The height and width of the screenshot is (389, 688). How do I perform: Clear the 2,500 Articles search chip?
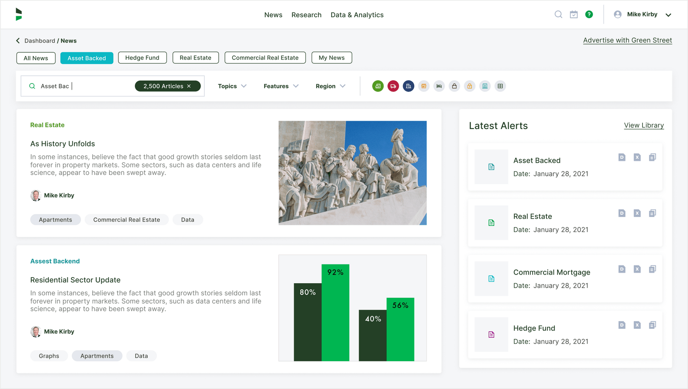pyautogui.click(x=189, y=86)
